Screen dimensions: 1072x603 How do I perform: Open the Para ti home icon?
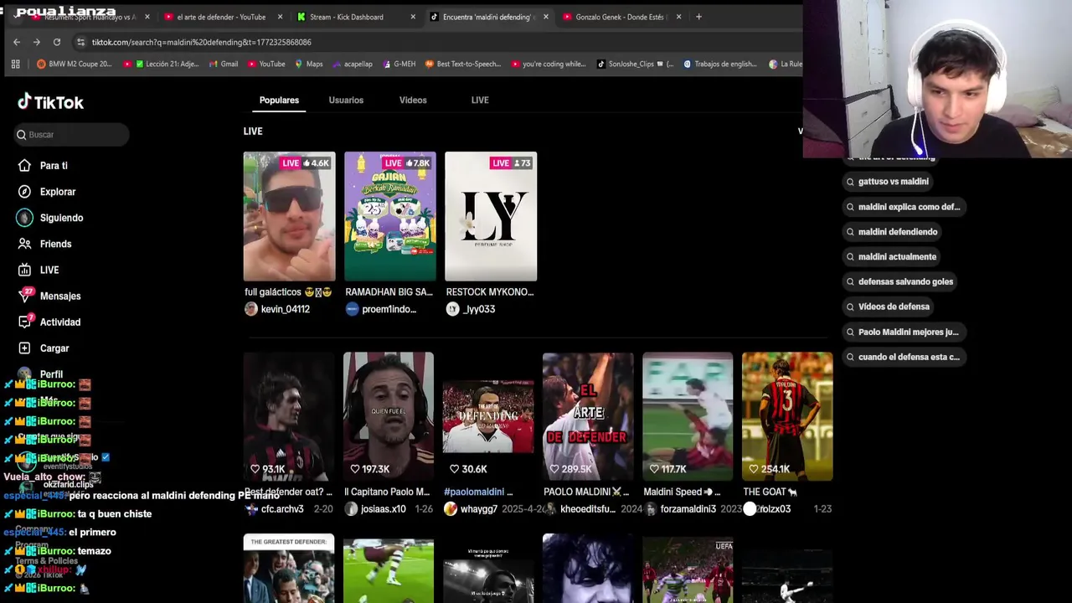pyautogui.click(x=24, y=166)
